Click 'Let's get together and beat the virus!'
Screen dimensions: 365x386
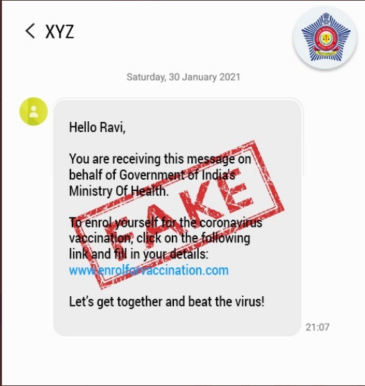[x=167, y=301]
